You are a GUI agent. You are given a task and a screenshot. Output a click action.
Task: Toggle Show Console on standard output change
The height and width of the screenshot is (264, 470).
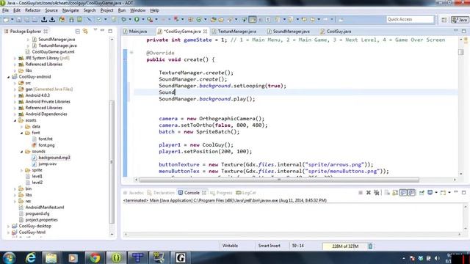pos(403,193)
